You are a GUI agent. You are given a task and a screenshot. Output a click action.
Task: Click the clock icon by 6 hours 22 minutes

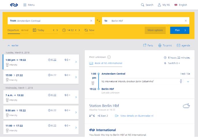165,58
